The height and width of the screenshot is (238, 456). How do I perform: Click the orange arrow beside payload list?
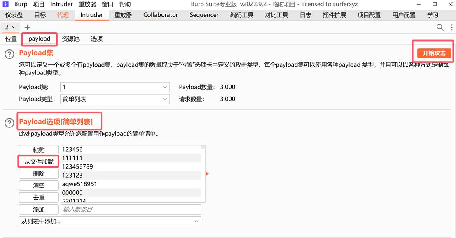(x=207, y=173)
